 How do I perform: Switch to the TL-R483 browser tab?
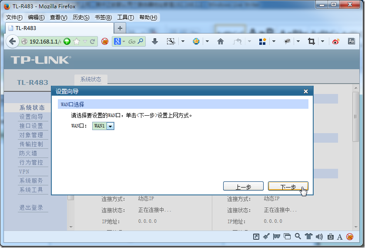(x=60, y=28)
